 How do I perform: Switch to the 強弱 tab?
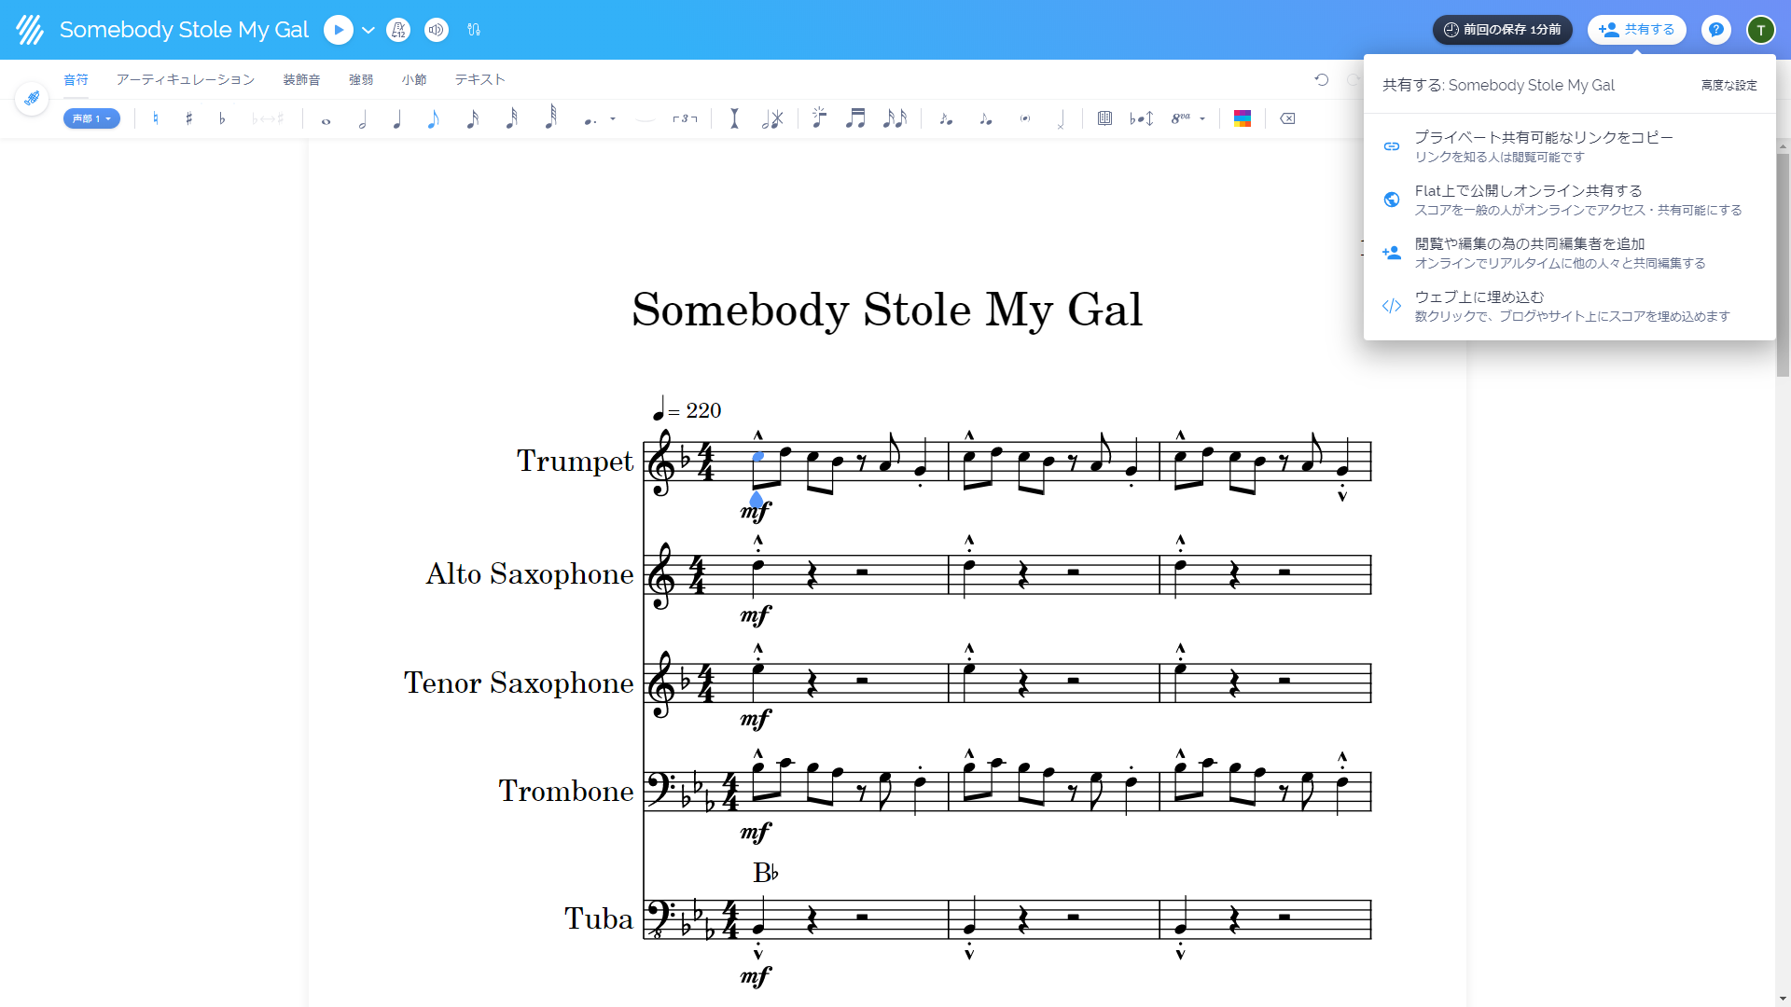tap(361, 80)
